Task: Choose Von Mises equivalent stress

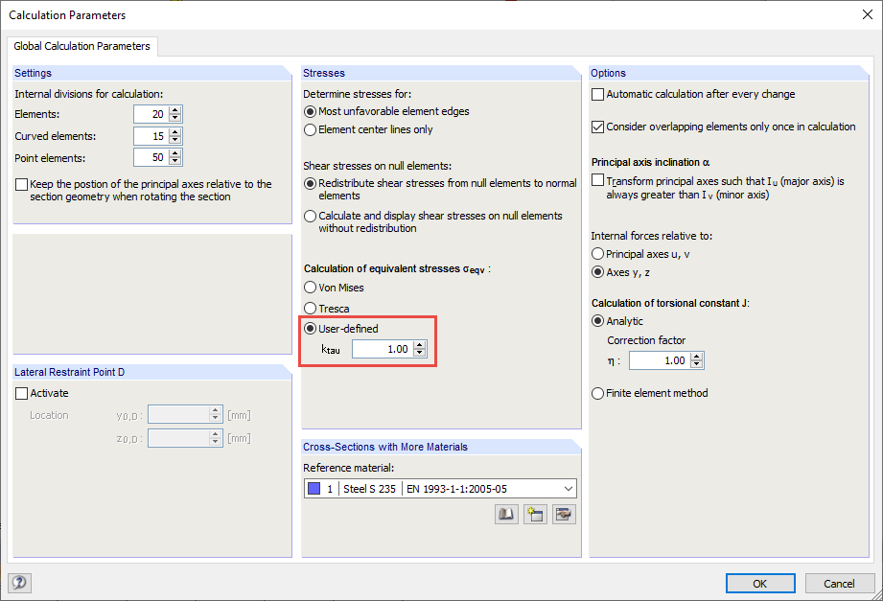Action: 310,288
